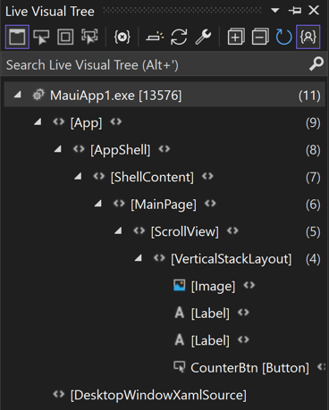Image resolution: width=329 pixels, height=410 pixels.
Task: Collapse the [ScrollView] node arrow
Action: point(118,231)
